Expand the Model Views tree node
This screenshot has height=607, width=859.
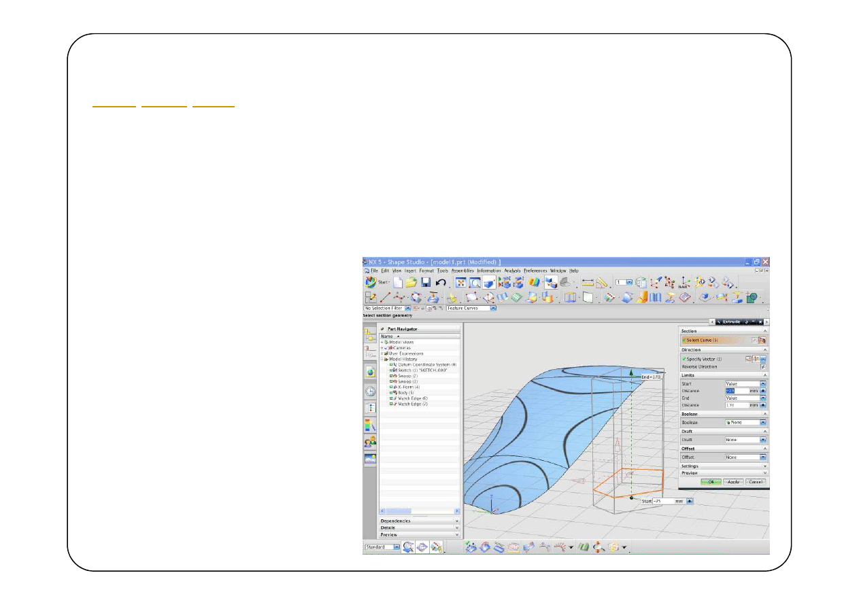tap(382, 342)
